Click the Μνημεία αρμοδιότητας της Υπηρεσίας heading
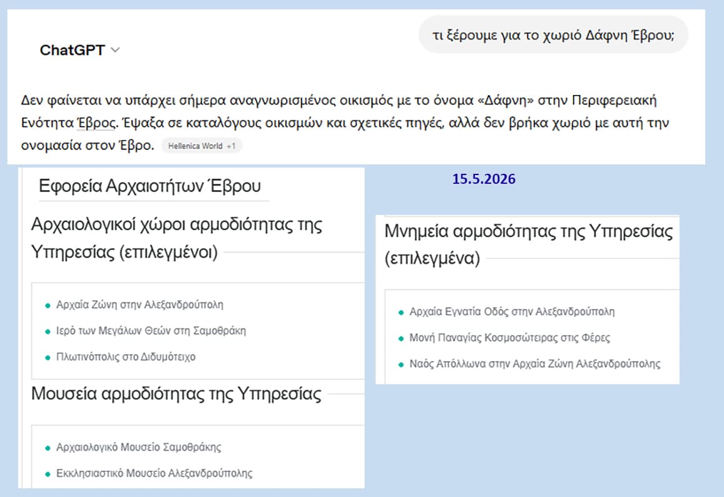724x497 pixels. pyautogui.click(x=528, y=244)
